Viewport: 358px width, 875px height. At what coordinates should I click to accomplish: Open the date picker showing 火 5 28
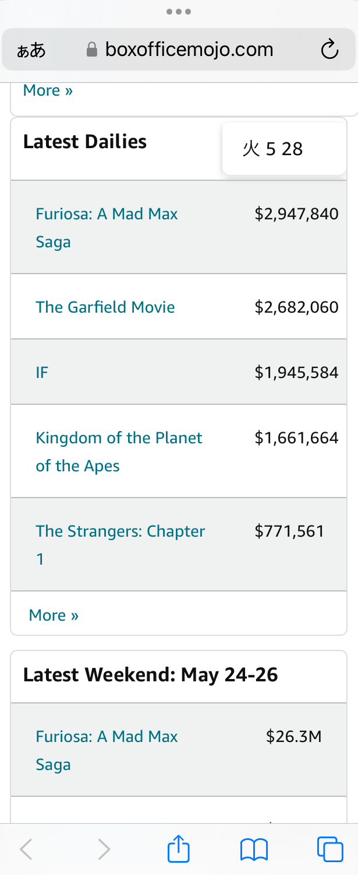pos(284,149)
